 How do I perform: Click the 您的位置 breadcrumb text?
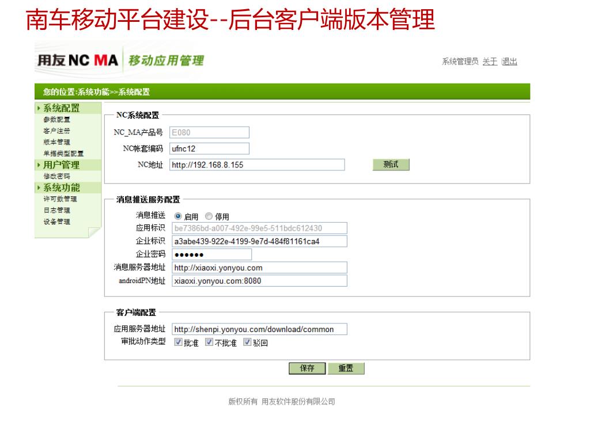coord(96,92)
